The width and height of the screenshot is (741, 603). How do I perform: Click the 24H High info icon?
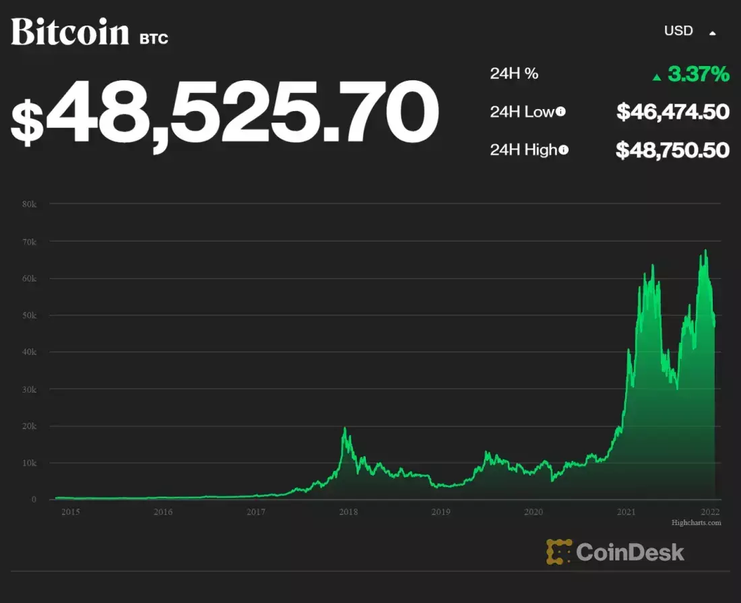(563, 150)
